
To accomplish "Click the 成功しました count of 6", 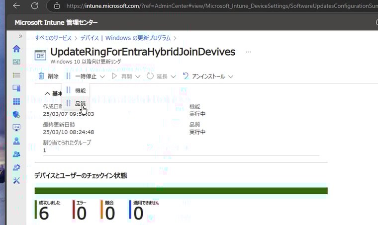I will click(44, 213).
